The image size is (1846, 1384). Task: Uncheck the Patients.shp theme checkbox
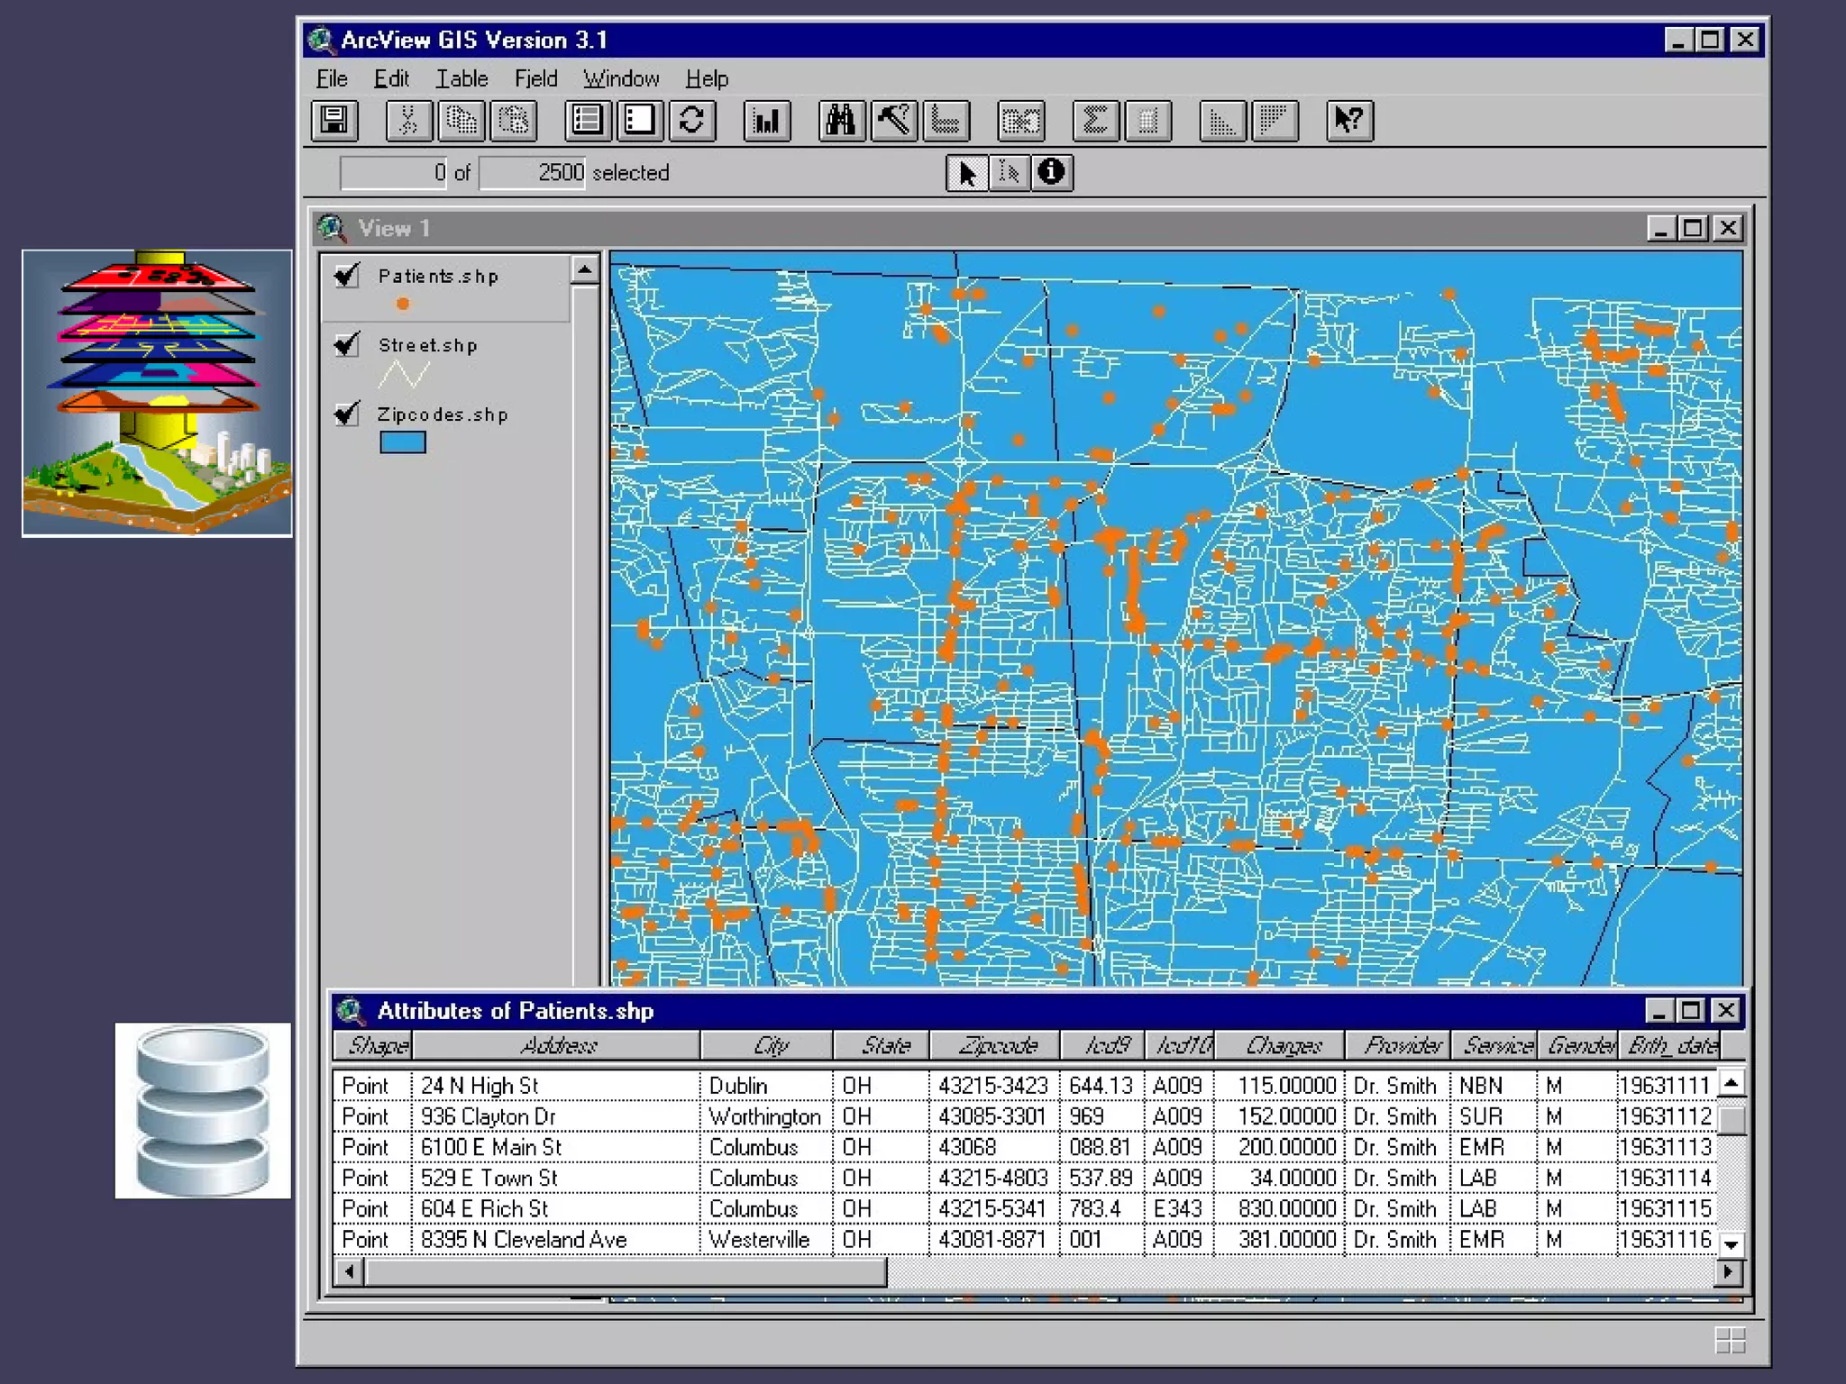[347, 275]
